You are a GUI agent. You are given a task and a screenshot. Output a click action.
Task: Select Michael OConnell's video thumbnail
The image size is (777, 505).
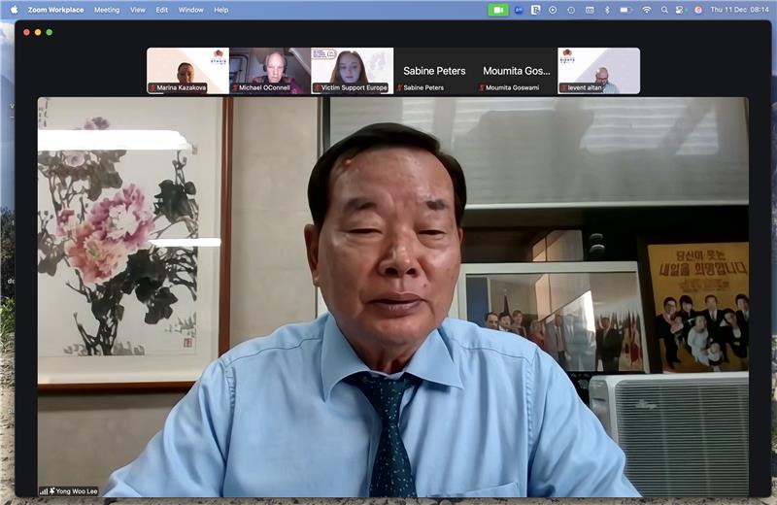click(270, 70)
